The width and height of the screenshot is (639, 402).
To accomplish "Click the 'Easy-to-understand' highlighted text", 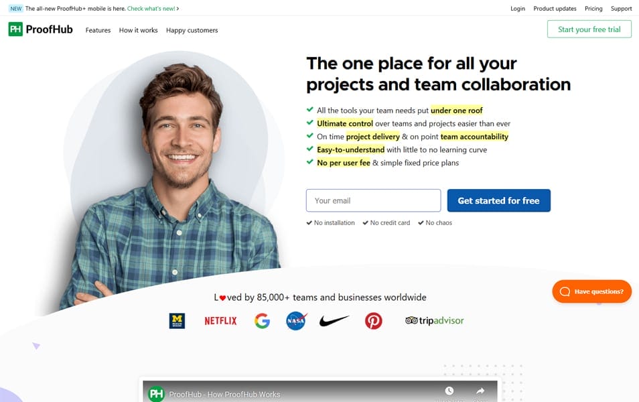I will pyautogui.click(x=350, y=149).
